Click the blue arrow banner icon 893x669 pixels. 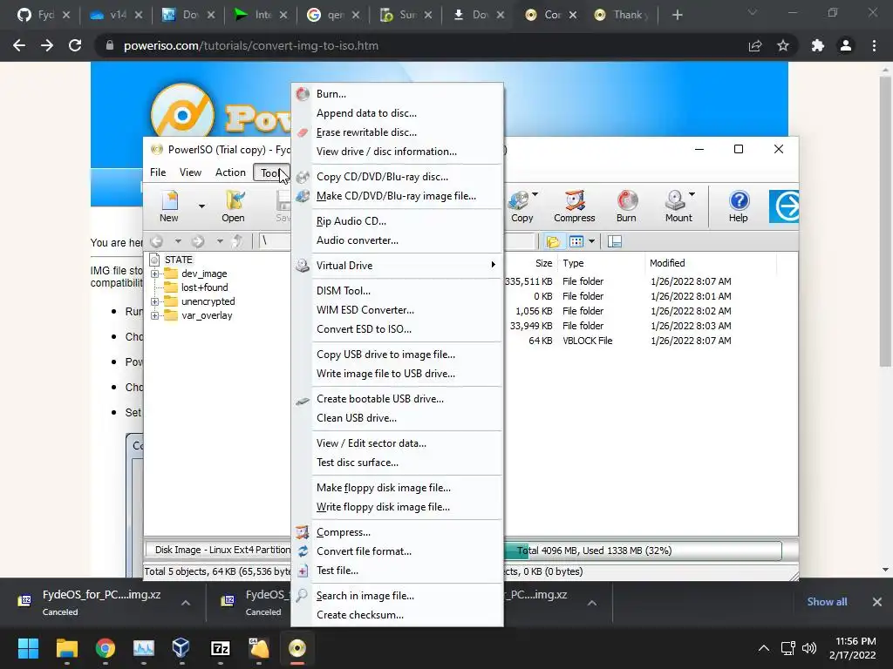click(x=784, y=206)
